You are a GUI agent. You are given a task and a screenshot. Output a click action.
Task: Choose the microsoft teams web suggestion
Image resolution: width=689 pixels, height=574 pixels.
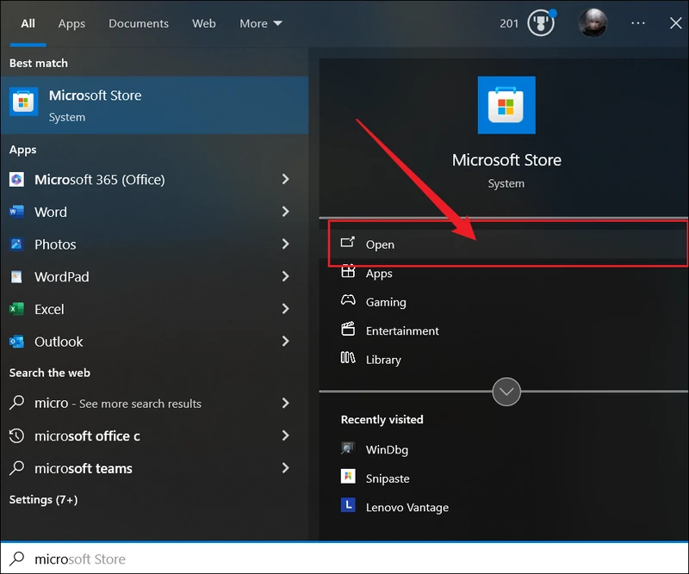point(84,468)
